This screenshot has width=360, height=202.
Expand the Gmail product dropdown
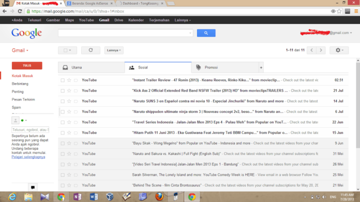coord(20,50)
